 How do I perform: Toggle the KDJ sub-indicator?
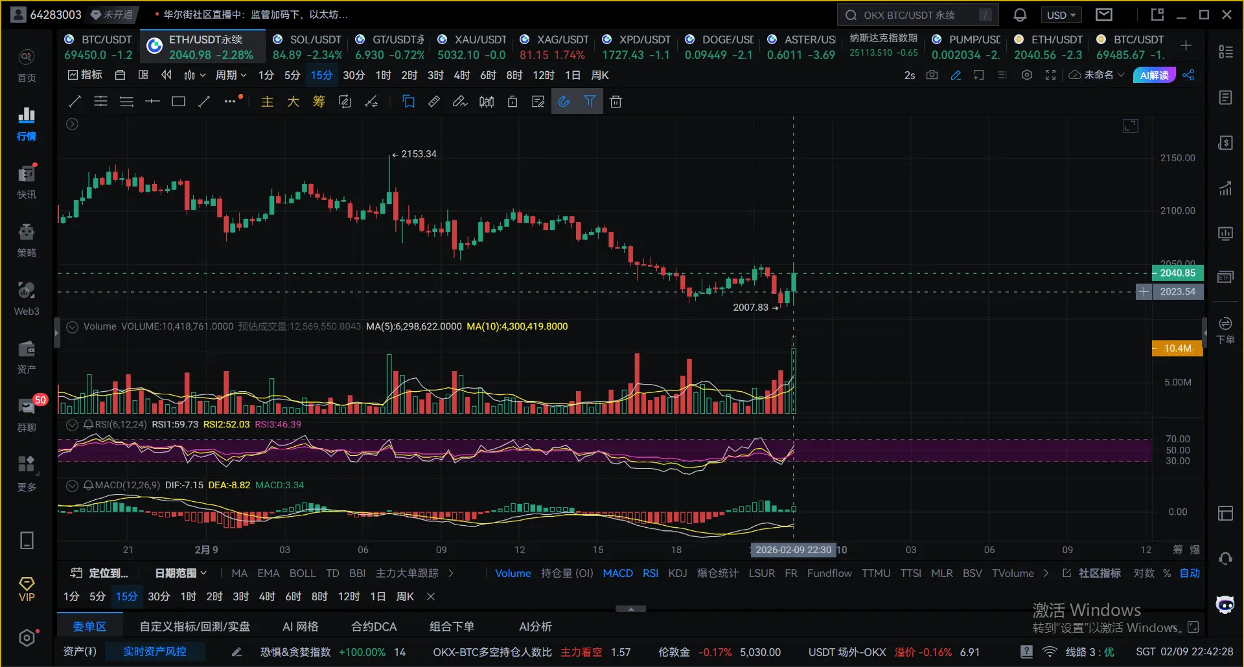pyautogui.click(x=677, y=573)
